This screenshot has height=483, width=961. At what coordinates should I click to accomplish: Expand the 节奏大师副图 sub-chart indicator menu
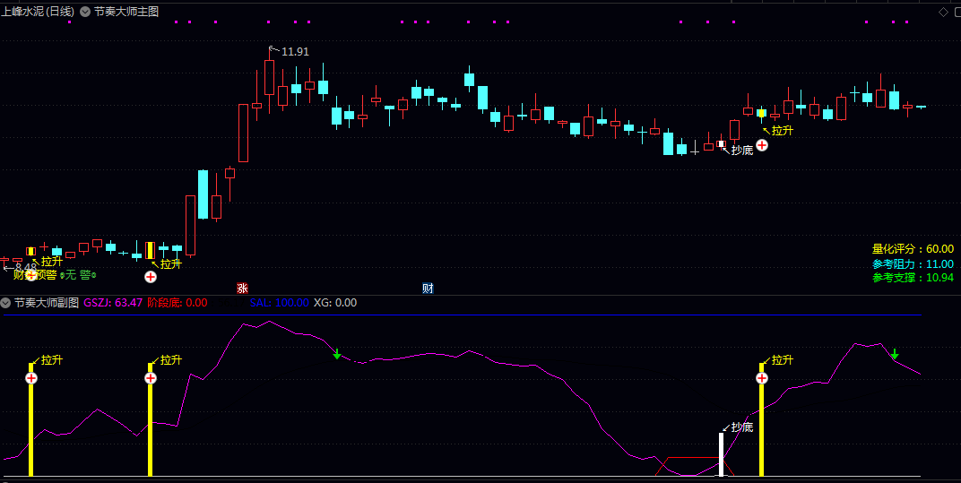pyautogui.click(x=5, y=303)
